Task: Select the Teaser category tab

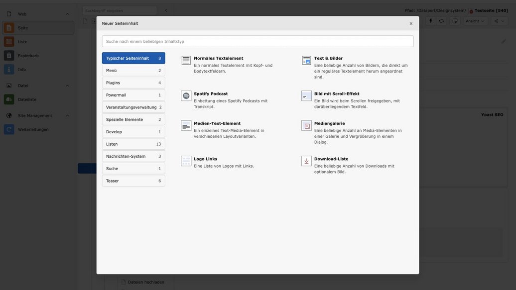Action: [133, 181]
